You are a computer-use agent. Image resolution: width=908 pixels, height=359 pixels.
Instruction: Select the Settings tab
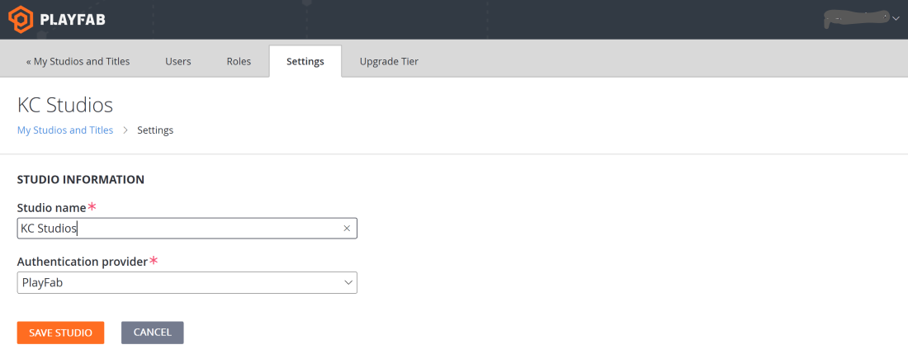tap(305, 61)
